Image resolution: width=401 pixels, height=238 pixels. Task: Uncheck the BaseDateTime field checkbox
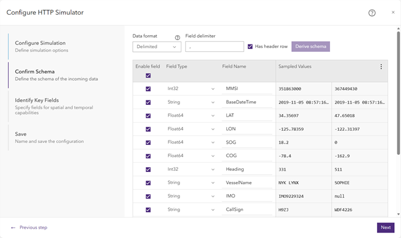click(x=148, y=102)
